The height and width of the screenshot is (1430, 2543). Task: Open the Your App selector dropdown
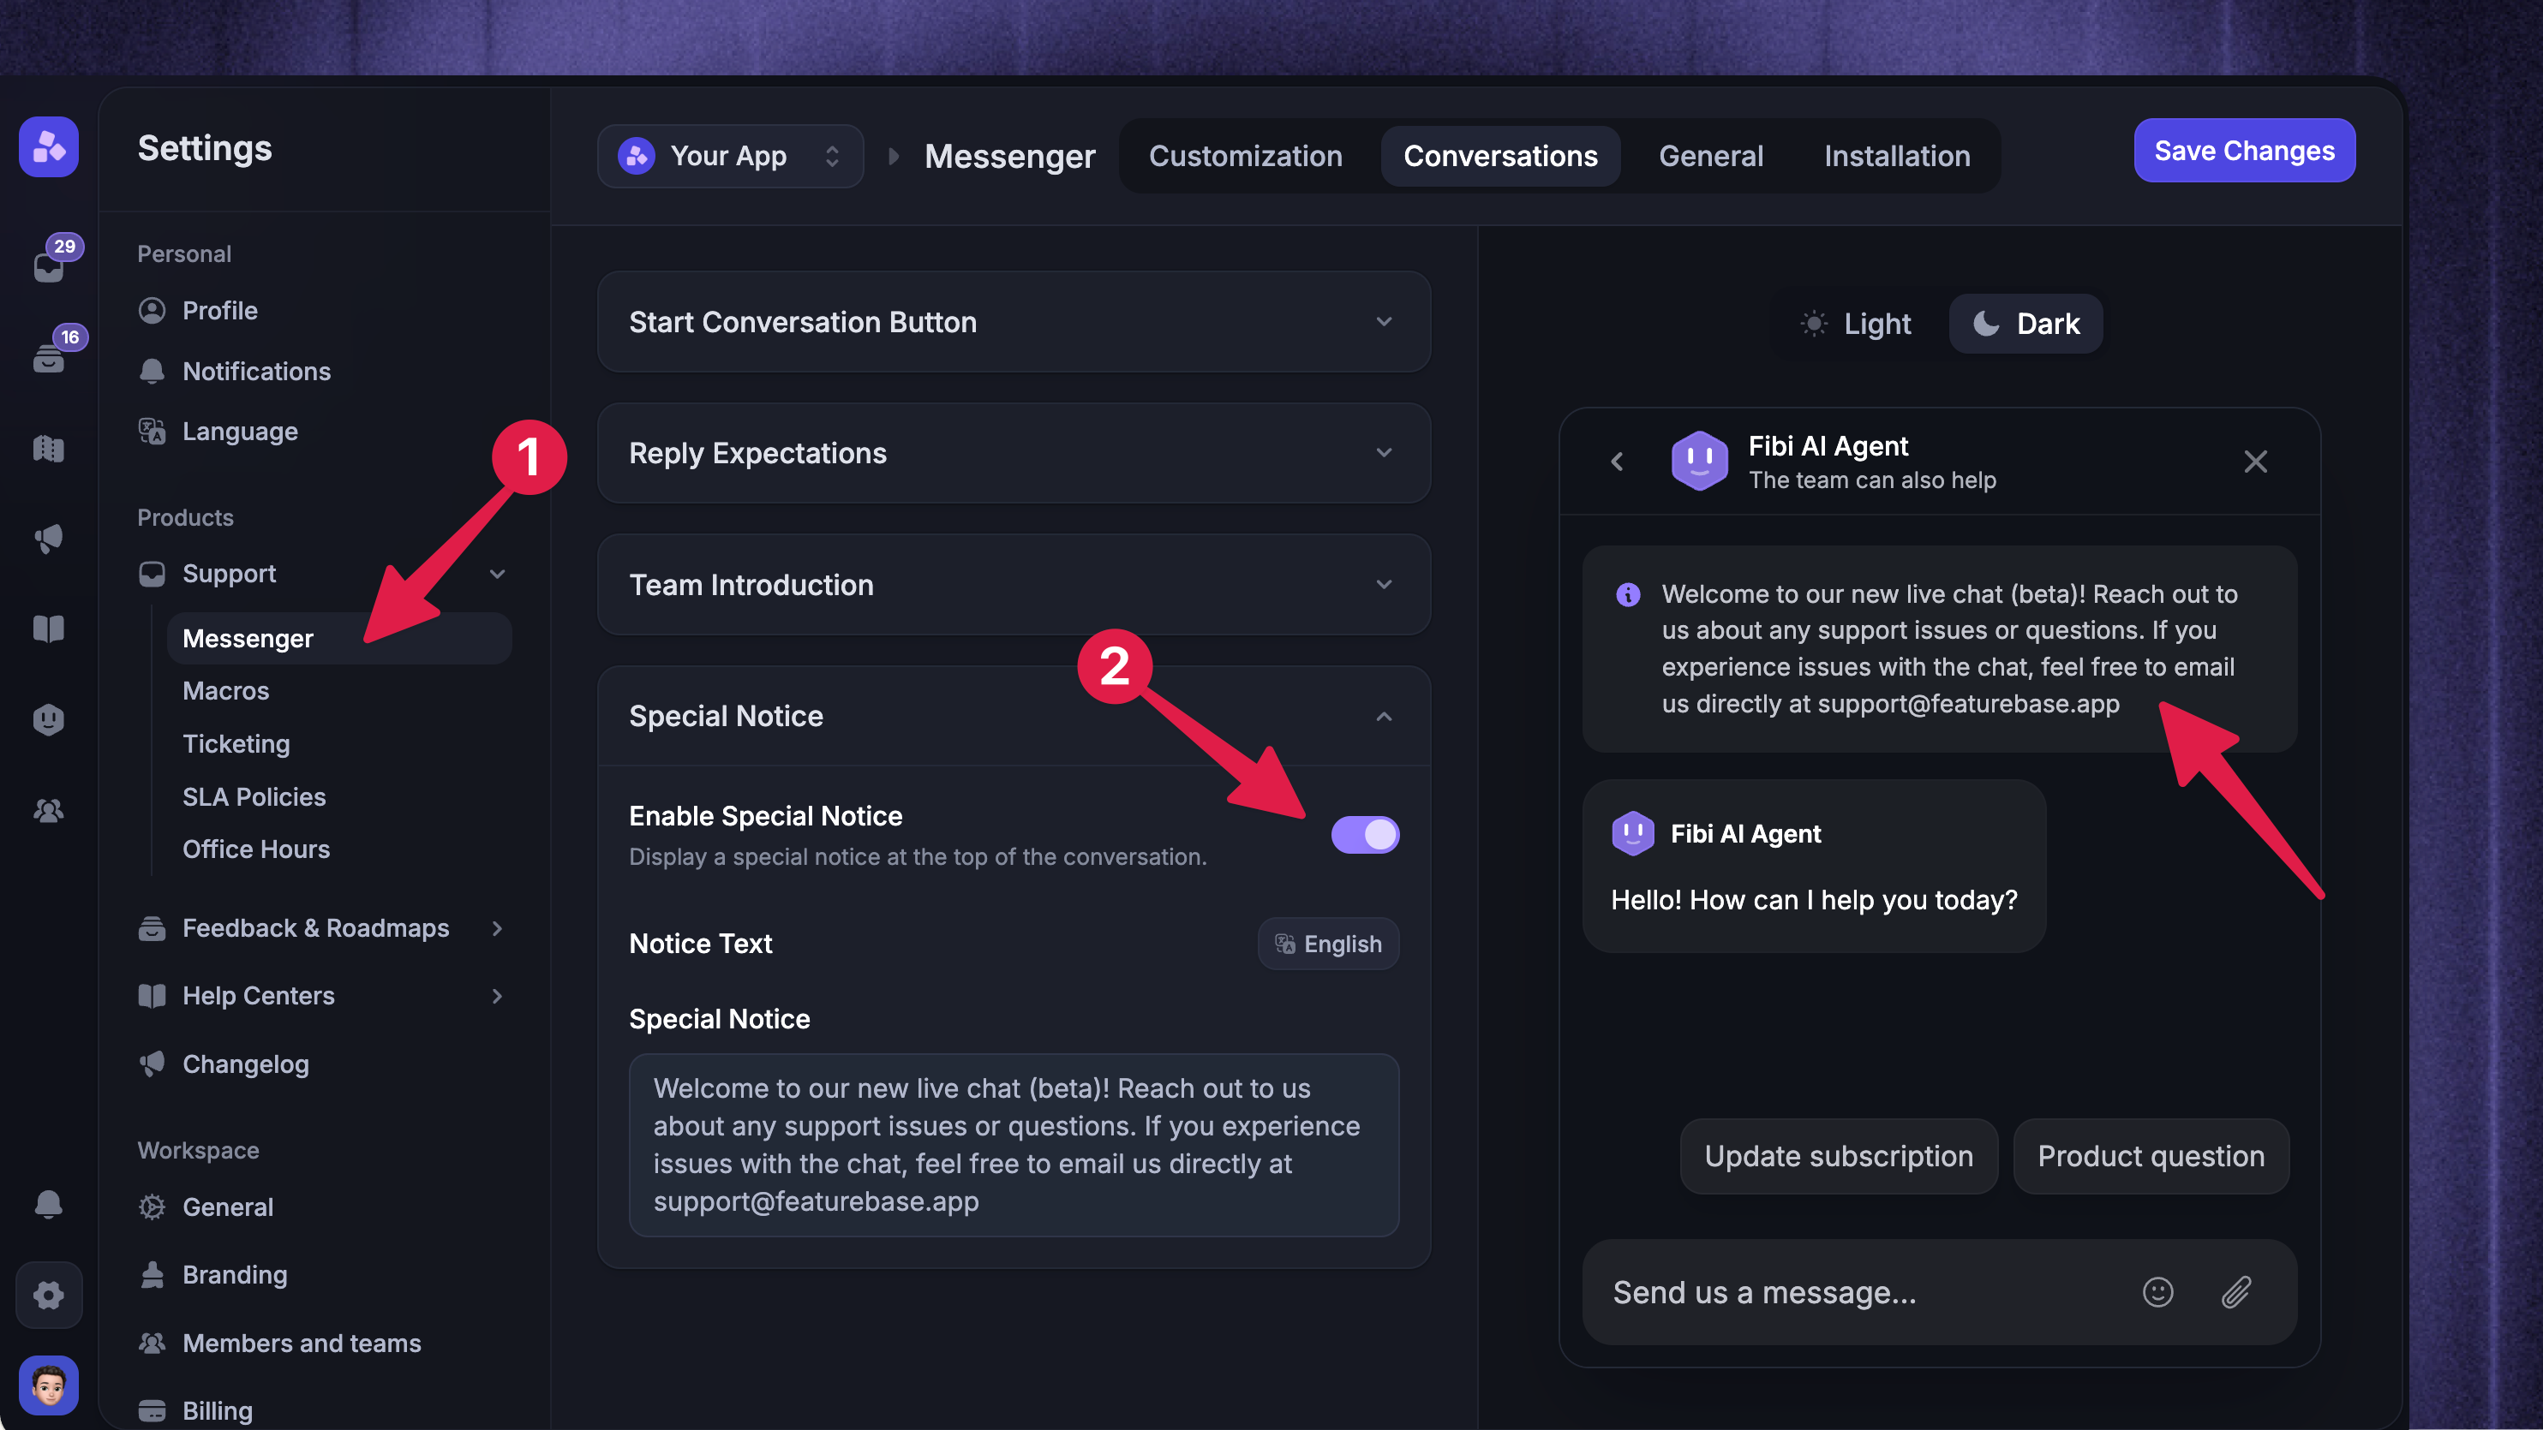(x=731, y=156)
